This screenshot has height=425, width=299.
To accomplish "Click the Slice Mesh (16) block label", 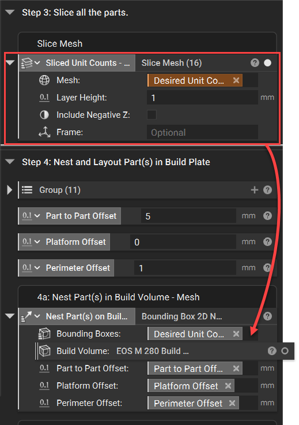I will (172, 63).
